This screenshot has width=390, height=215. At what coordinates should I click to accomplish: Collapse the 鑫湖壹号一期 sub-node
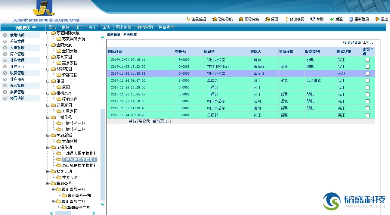(x=53, y=189)
